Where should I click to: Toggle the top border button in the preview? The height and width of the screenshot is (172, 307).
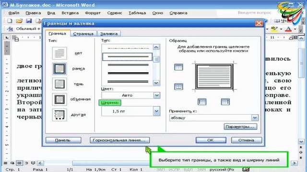pos(178,67)
